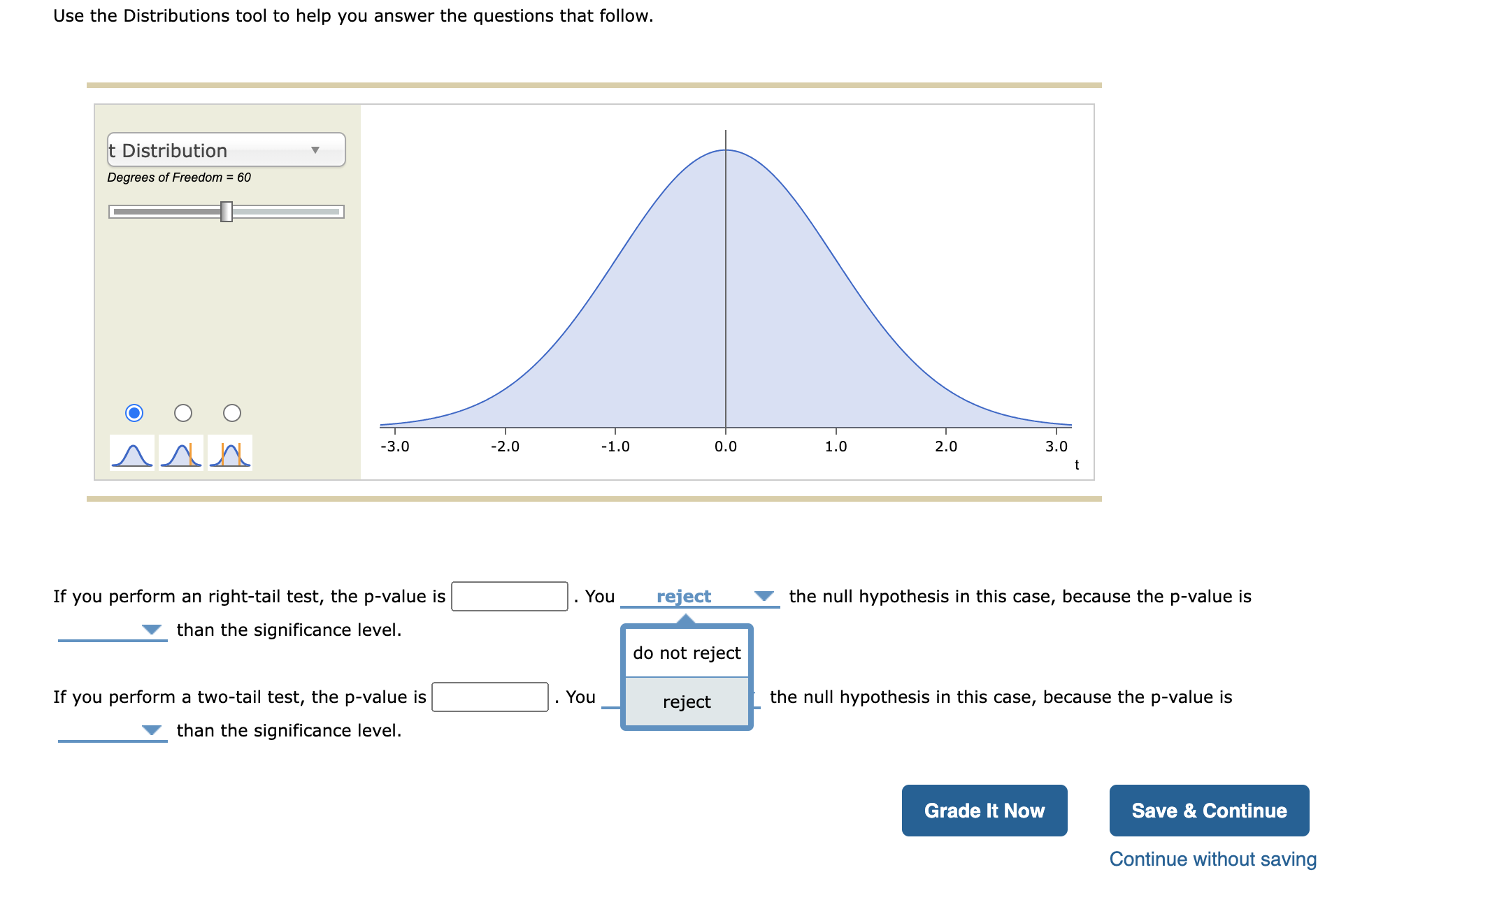Click the right-tail test p-value input box
The image size is (1490, 900).
(x=510, y=597)
